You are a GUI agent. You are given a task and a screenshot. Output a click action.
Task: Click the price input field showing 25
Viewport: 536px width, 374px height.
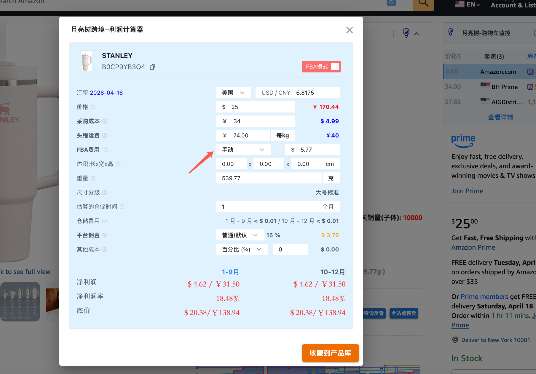(x=258, y=107)
